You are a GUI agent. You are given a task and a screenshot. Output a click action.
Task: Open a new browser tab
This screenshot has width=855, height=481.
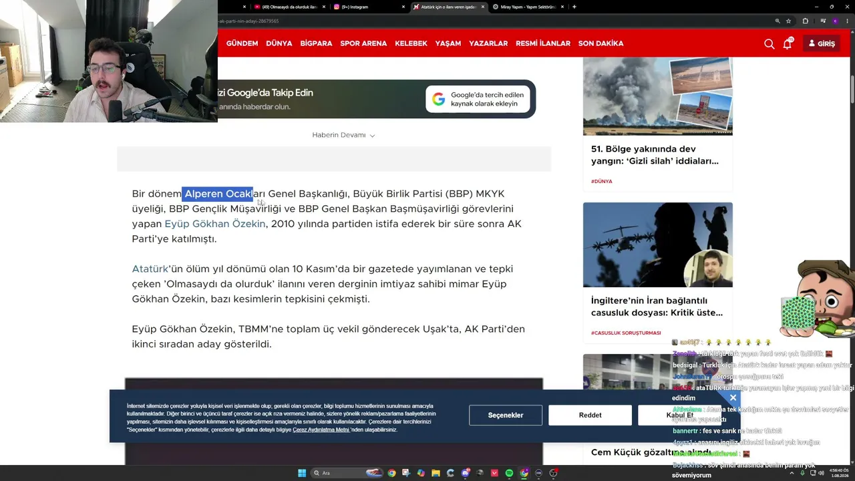[x=574, y=7]
